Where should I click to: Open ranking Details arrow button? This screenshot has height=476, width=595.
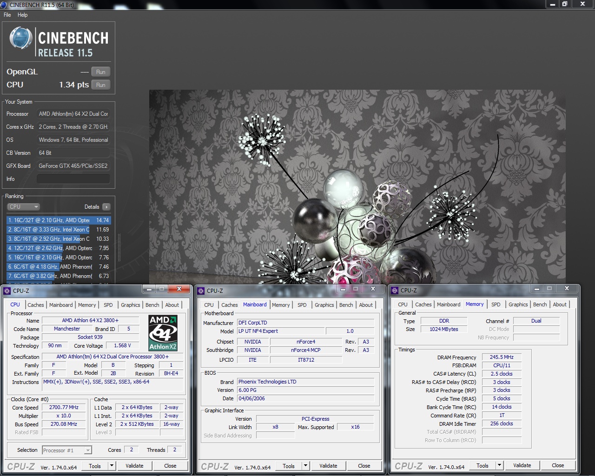click(x=106, y=207)
